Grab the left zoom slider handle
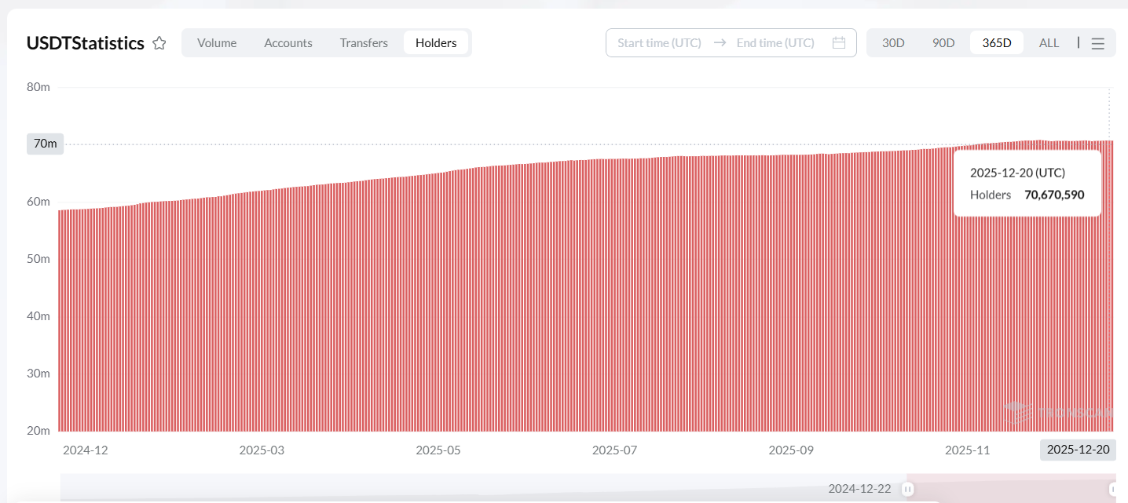The image size is (1128, 503). click(907, 489)
